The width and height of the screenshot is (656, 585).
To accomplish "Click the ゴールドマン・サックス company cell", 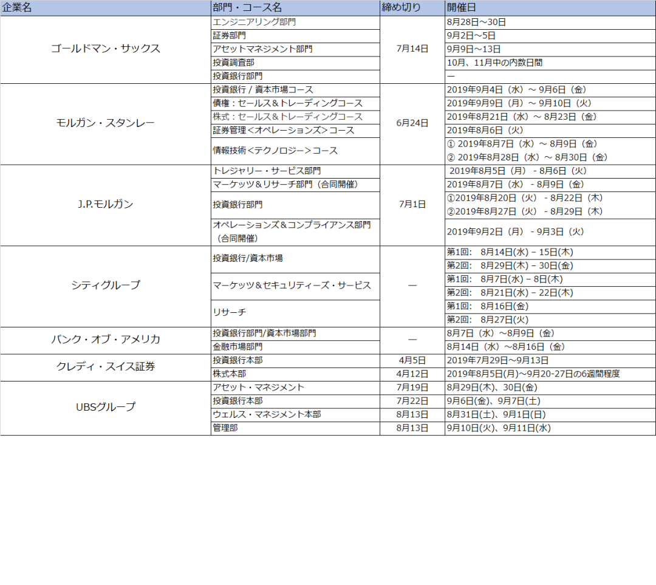I will tap(106, 49).
